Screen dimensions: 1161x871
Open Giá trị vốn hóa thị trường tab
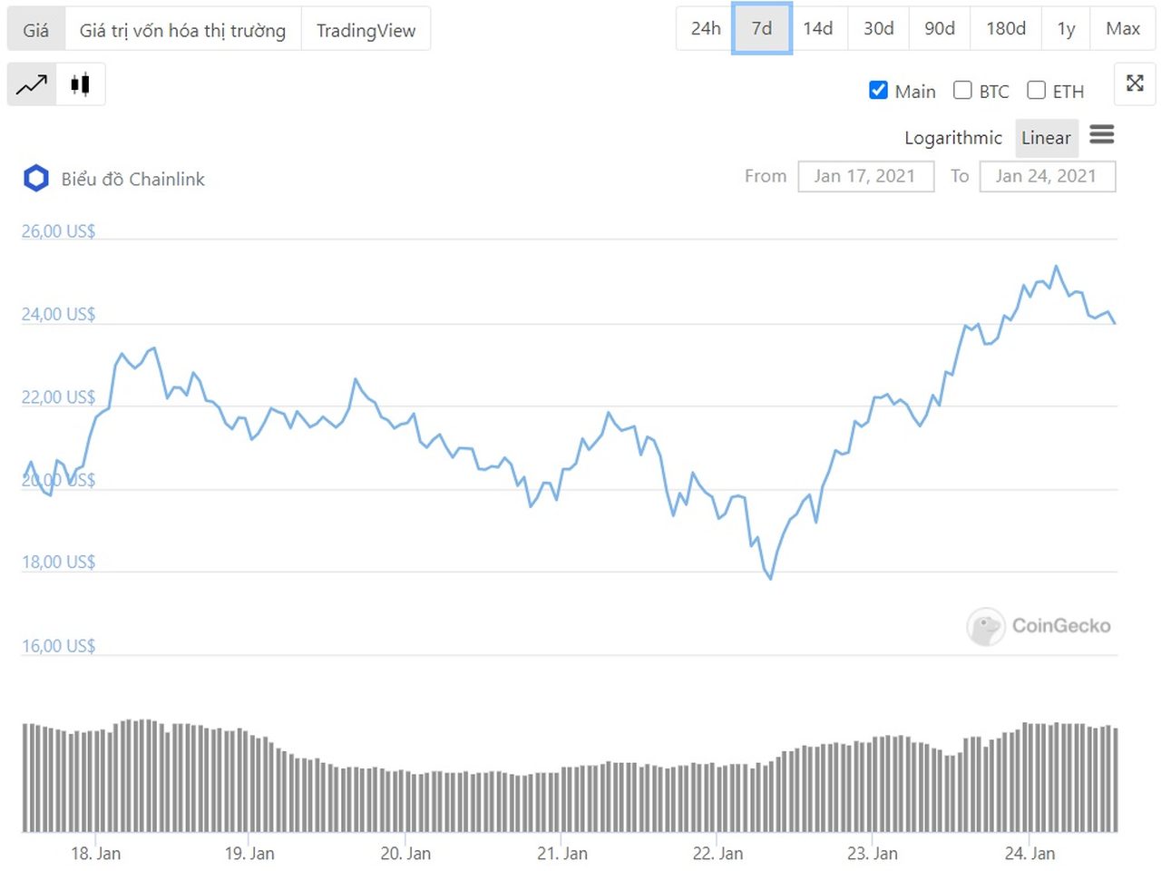point(182,30)
